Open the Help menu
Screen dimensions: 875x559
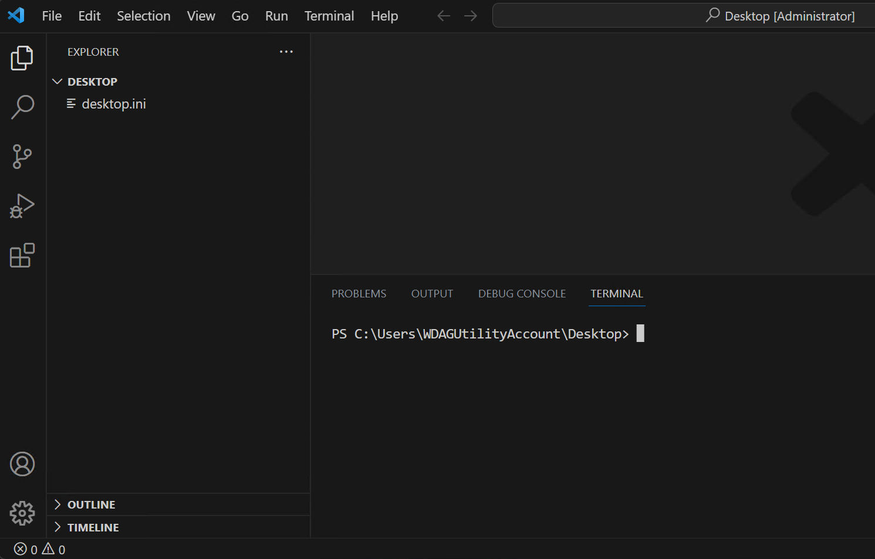point(384,16)
